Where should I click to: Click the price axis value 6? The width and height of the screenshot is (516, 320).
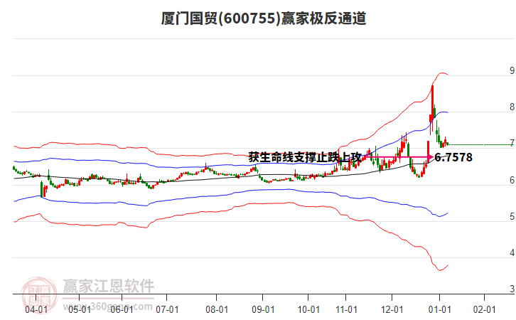(512, 180)
